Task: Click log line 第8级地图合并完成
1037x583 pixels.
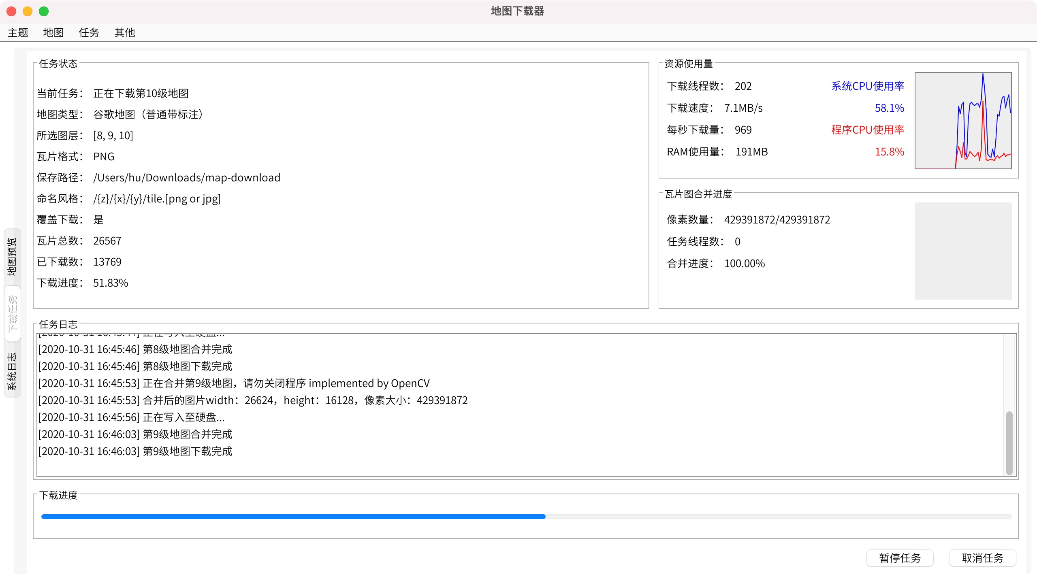Action: (x=135, y=349)
